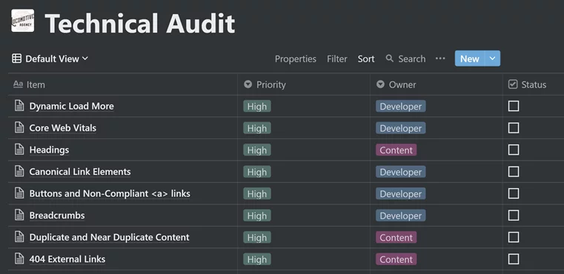Click the Locomotive Agency page logo icon
Viewport: 564px width, 274px height.
pyautogui.click(x=23, y=21)
